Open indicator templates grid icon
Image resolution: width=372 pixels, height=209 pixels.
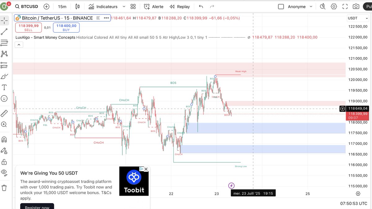pyautogui.click(x=133, y=7)
